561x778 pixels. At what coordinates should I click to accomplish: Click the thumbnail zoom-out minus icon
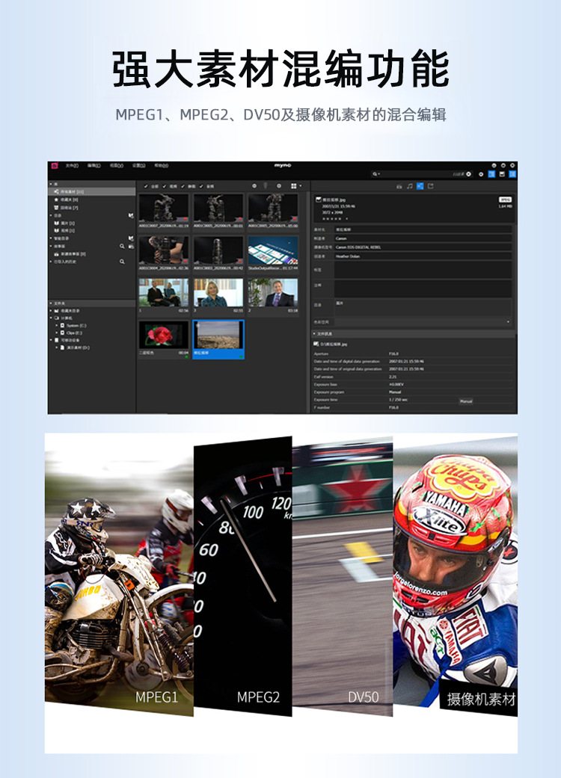[x=254, y=186]
